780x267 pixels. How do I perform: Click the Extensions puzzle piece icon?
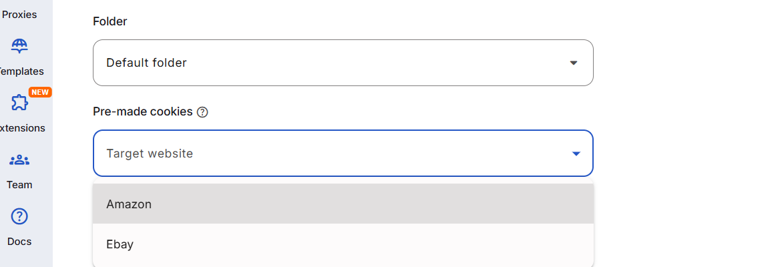(x=19, y=103)
